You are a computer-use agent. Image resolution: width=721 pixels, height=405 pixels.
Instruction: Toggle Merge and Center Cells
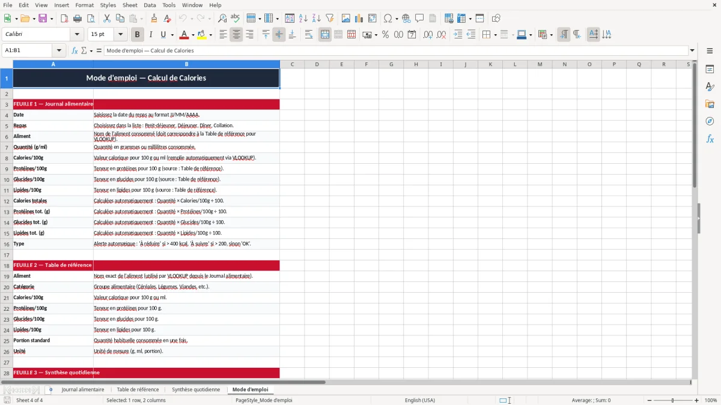tap(325, 35)
